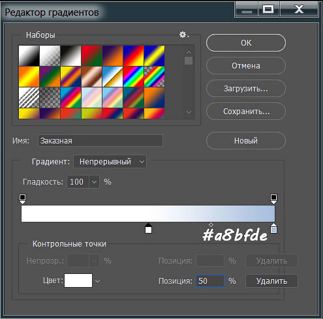Screen dimensions: 323x319
Task: Choose the red-to-green gradient preset
Action: pos(91,55)
